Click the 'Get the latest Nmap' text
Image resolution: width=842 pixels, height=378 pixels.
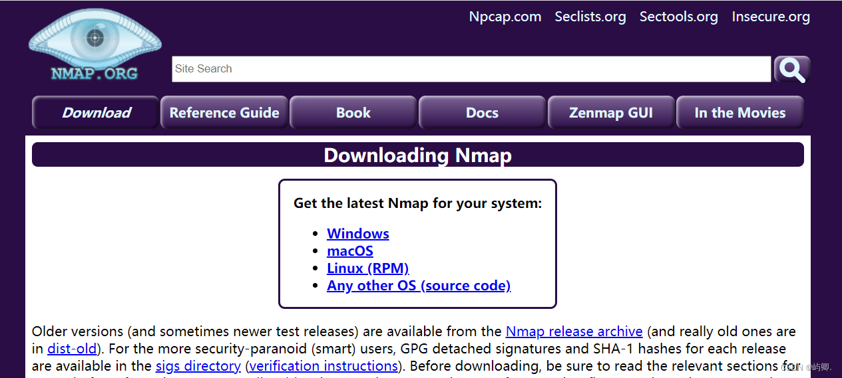coord(418,203)
